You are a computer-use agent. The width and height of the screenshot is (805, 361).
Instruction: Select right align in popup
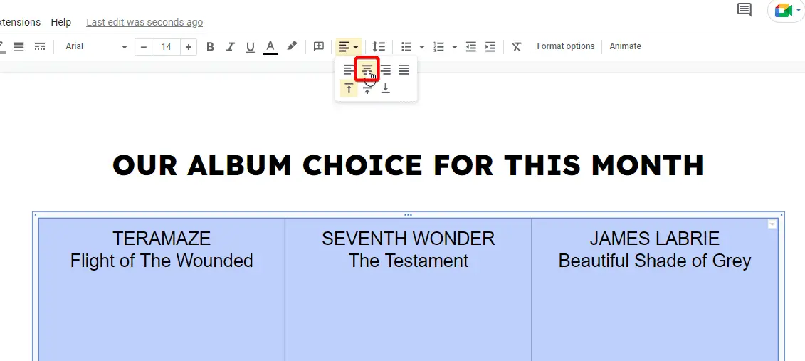pyautogui.click(x=386, y=70)
